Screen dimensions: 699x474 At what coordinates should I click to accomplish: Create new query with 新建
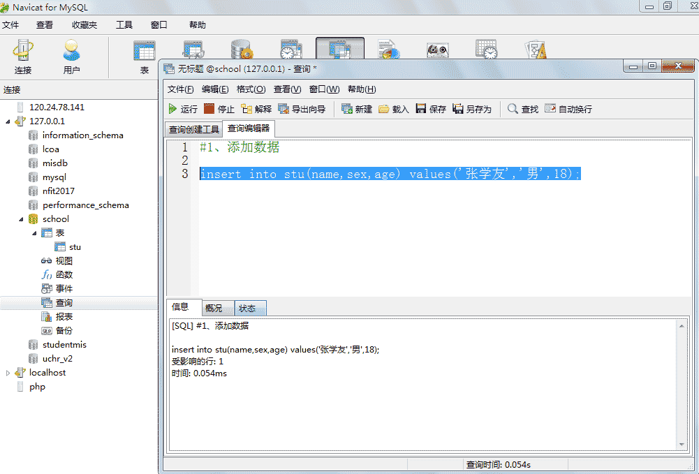(x=357, y=109)
